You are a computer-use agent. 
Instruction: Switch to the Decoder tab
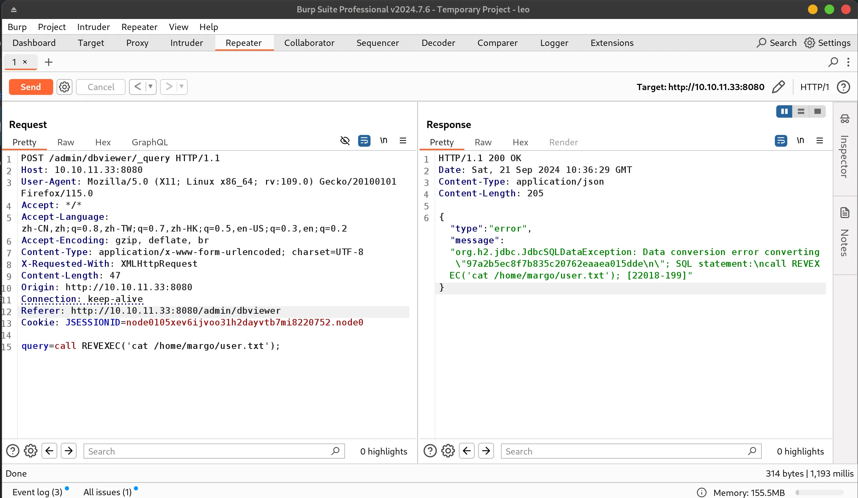(438, 43)
